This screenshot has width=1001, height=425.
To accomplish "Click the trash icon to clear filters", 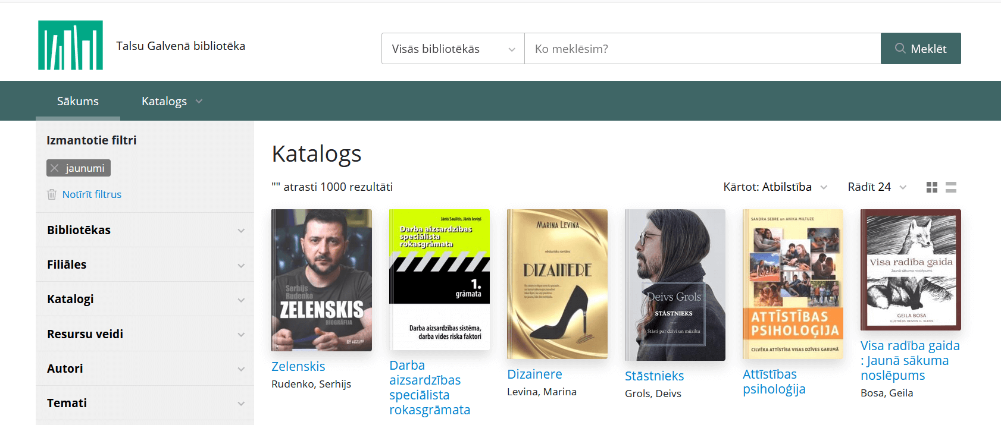I will (x=52, y=194).
